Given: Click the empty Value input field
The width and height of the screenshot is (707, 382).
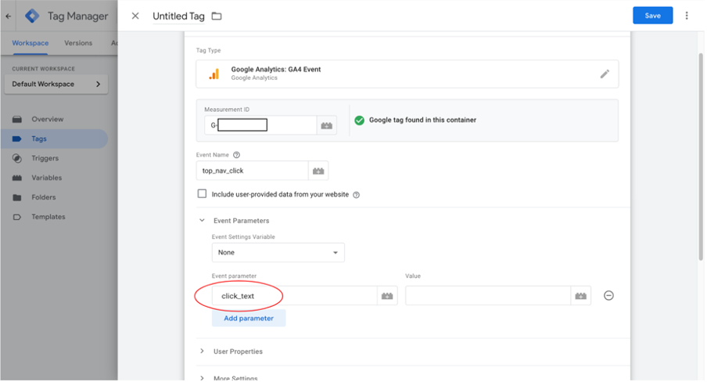Looking at the screenshot, I should tap(488, 296).
